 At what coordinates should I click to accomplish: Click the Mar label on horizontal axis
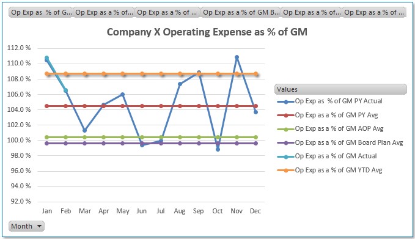coord(85,211)
